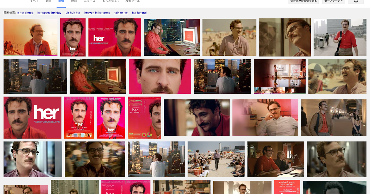
Task: Open crowded beach thumbnail with man walking
Action: [216, 160]
